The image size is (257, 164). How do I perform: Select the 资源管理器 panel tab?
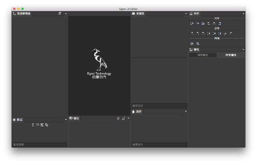22,14
